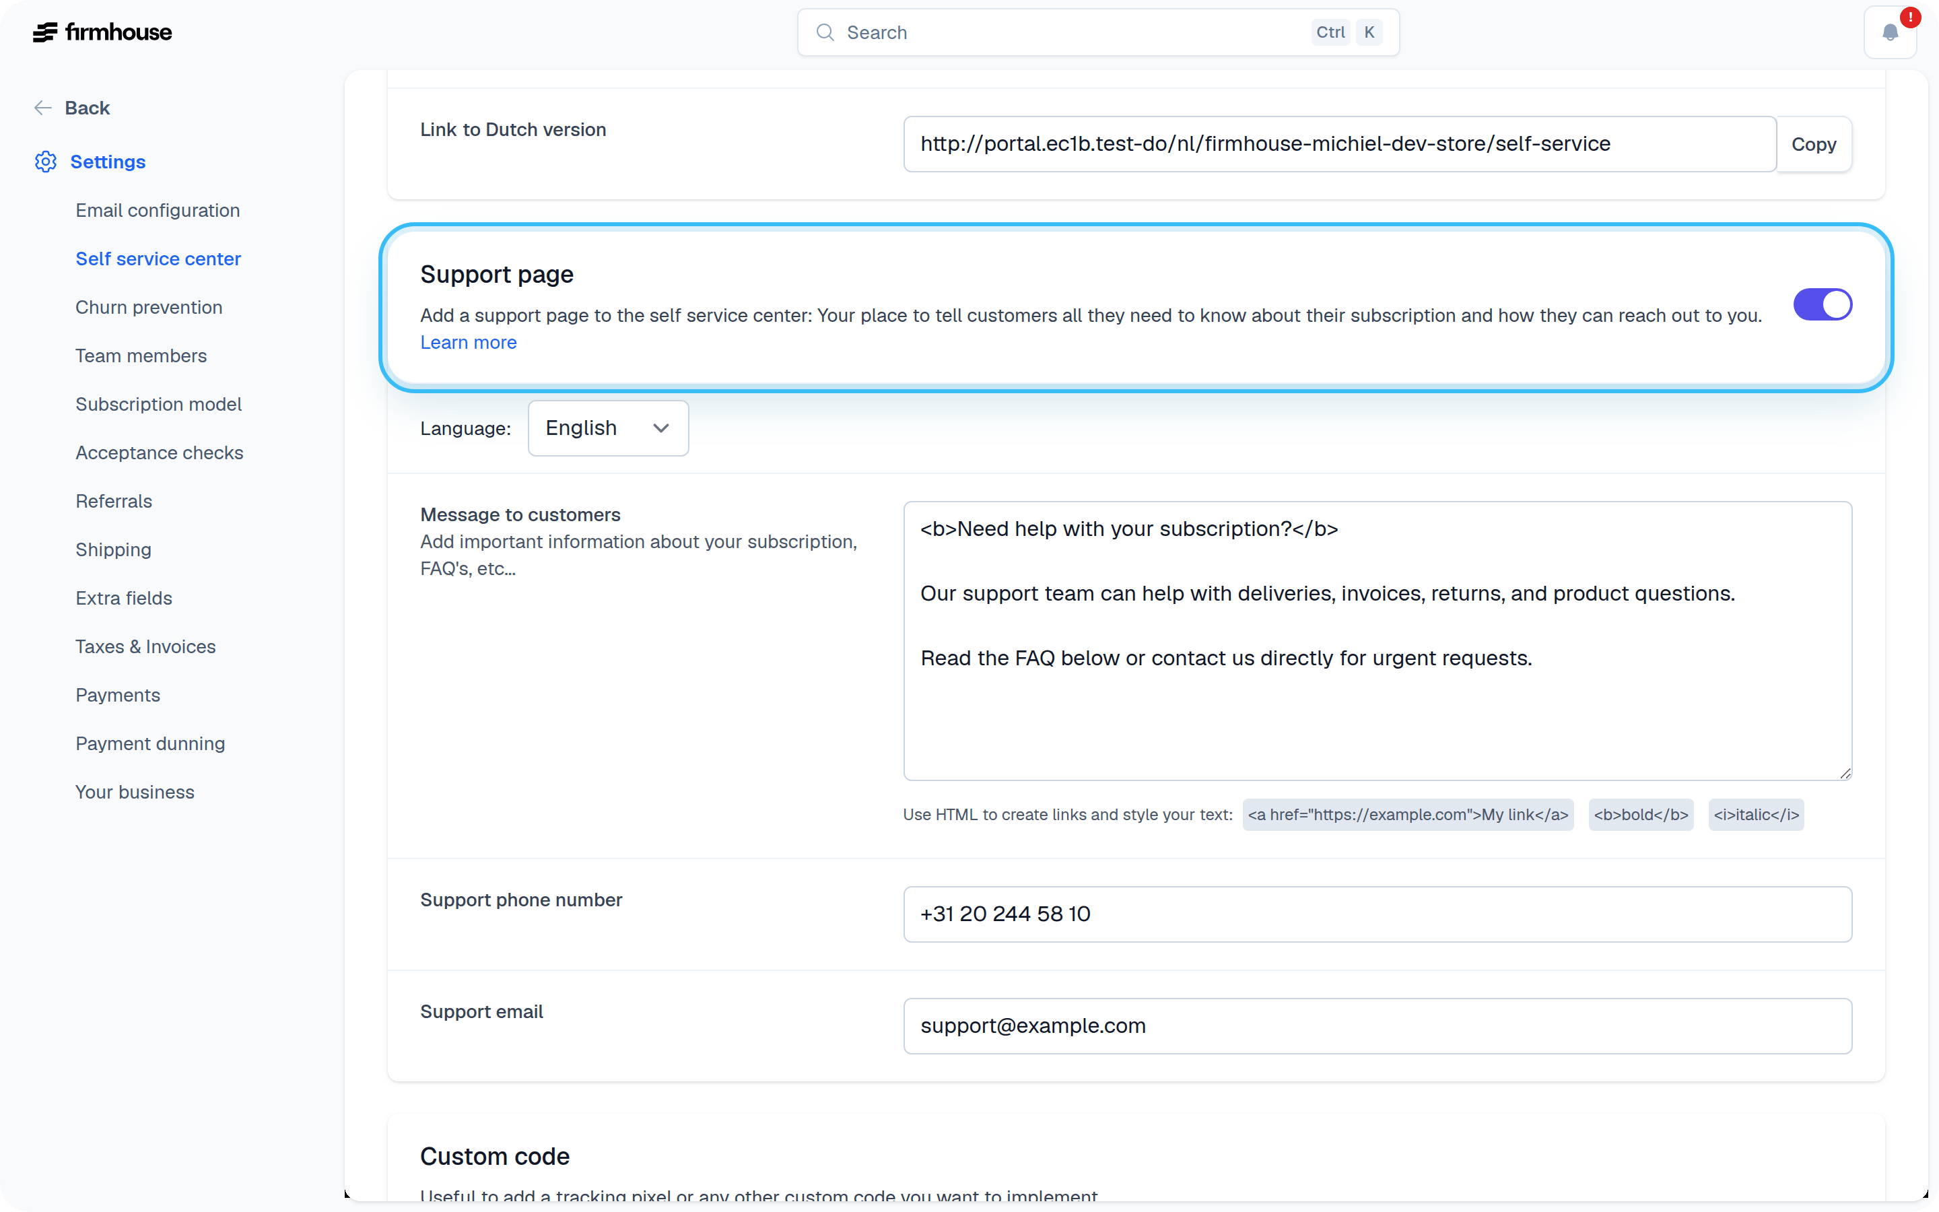The width and height of the screenshot is (1939, 1212).
Task: Click the Custom code heading
Action: 494,1157
